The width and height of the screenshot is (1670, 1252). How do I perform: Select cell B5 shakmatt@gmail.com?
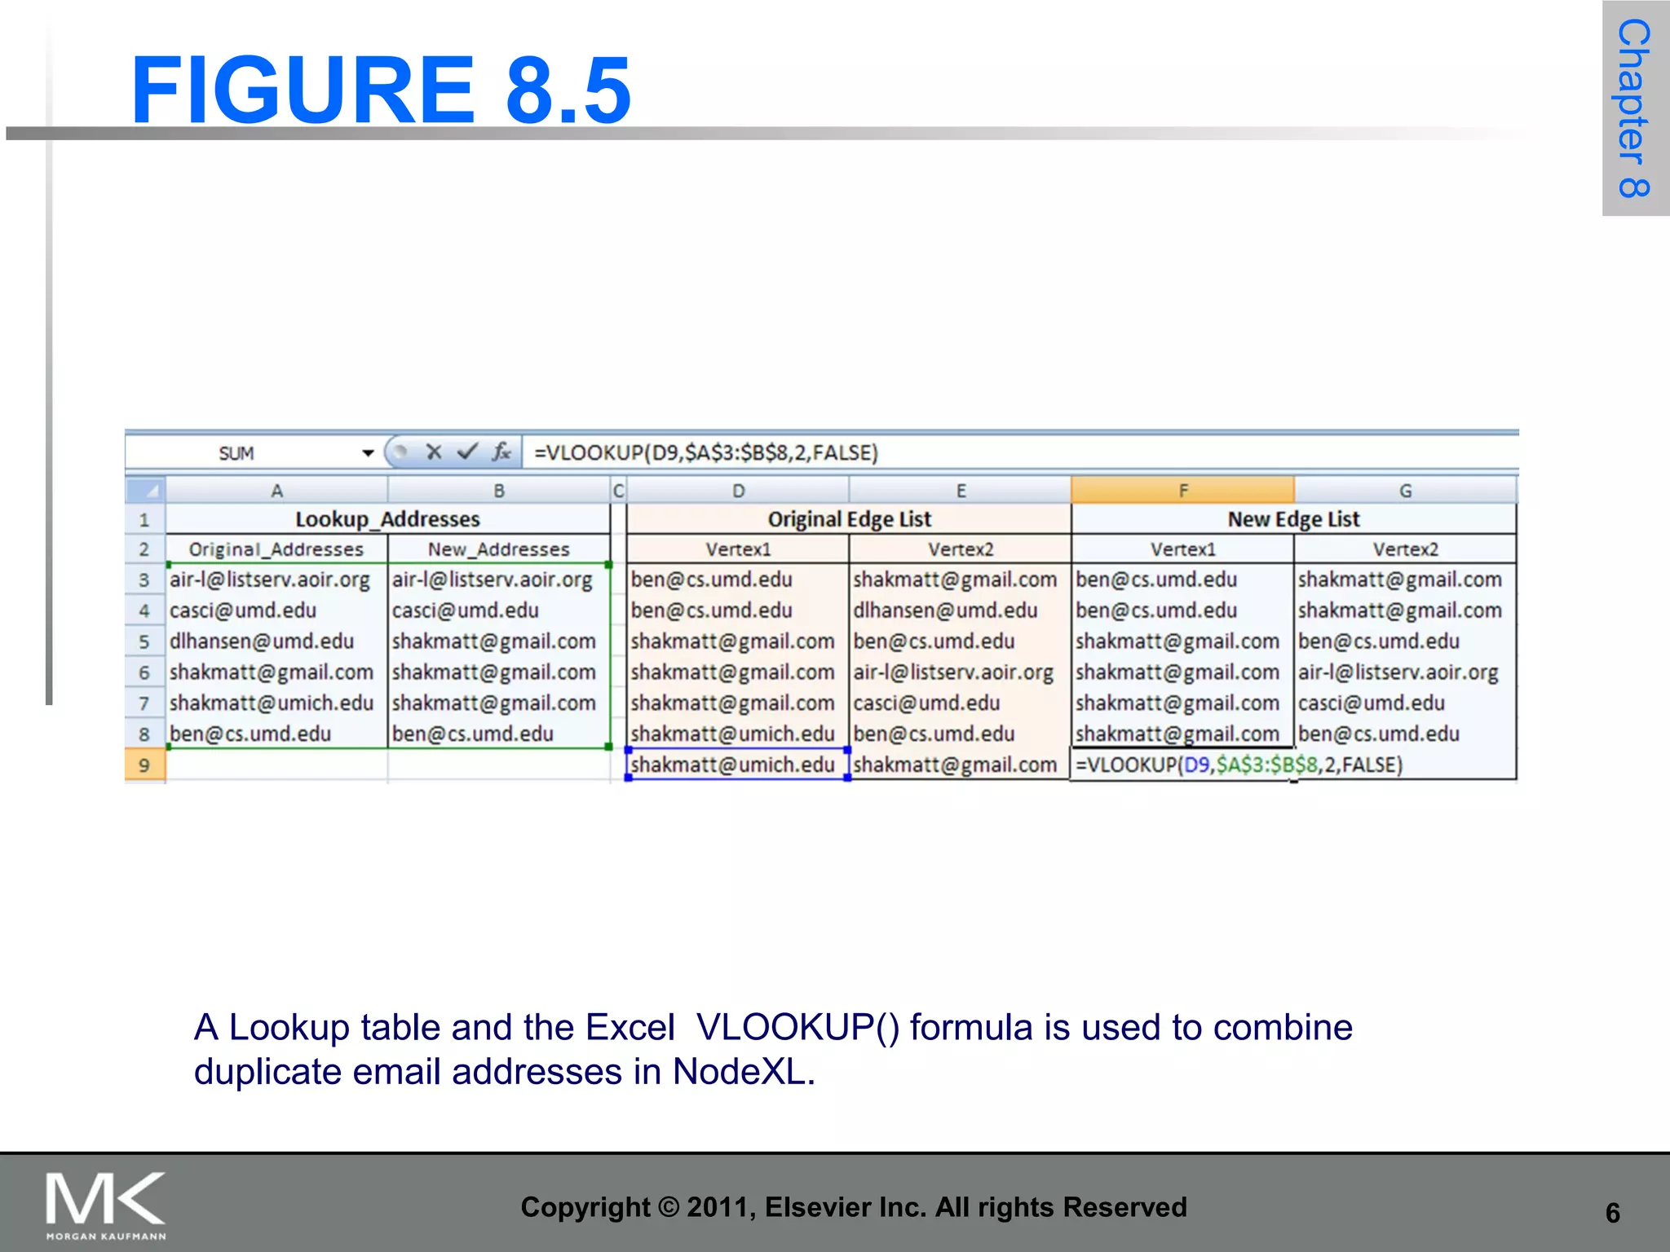[499, 641]
